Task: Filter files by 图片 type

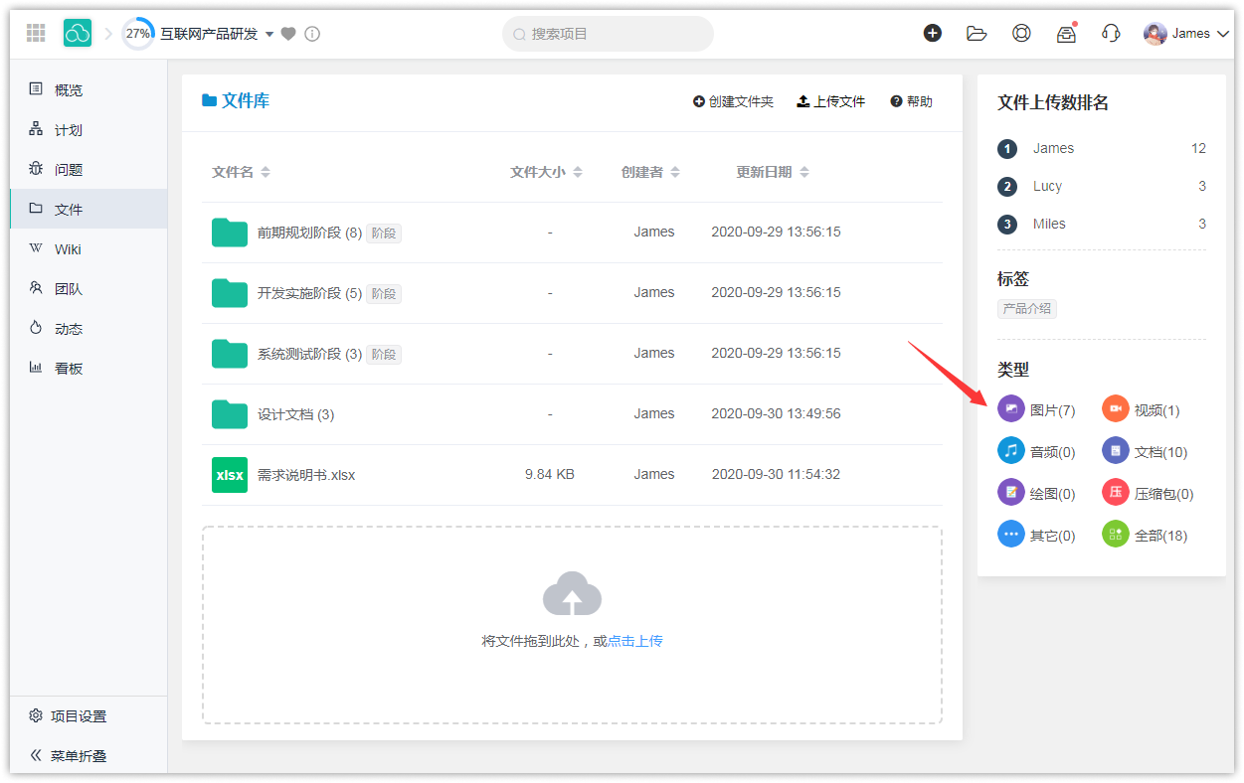Action: (x=1037, y=409)
